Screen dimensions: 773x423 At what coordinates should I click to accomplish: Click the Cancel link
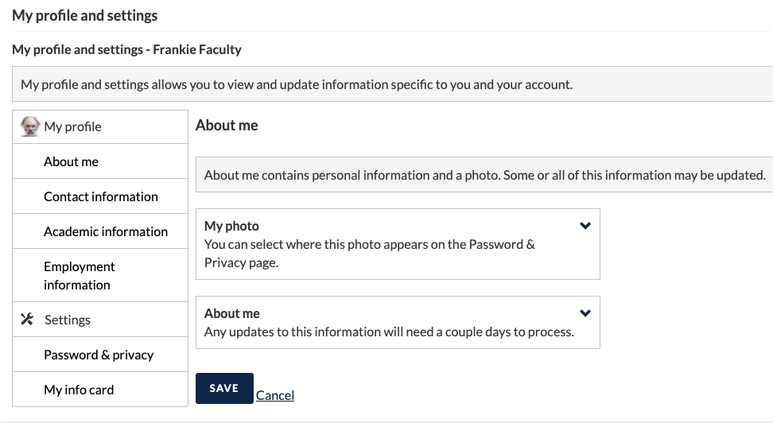pos(275,395)
